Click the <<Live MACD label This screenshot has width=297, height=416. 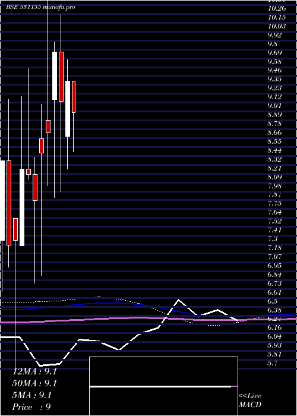250,401
